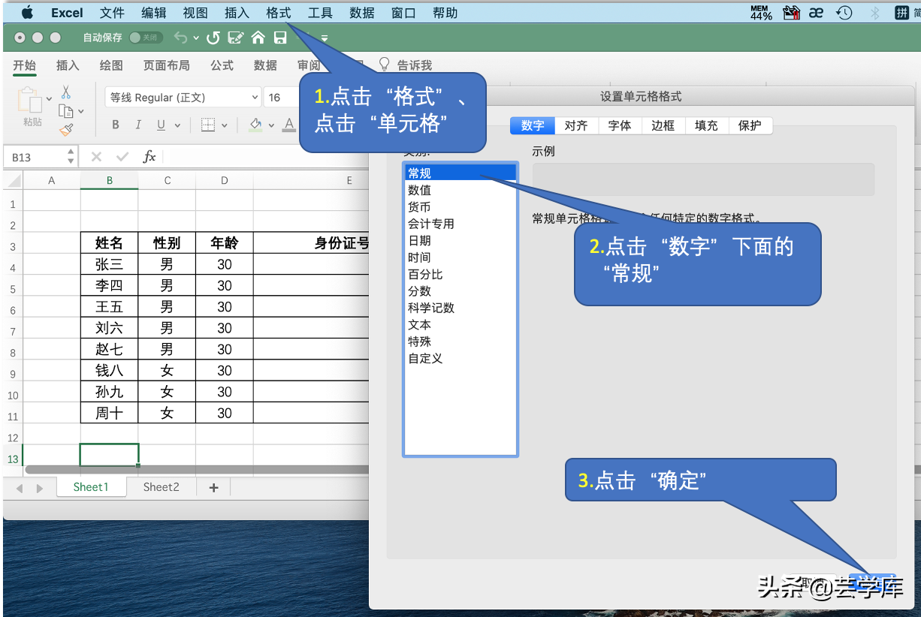The height and width of the screenshot is (617, 921).
Task: Click the Bluetooth icon in menu bar
Action: pos(874,12)
